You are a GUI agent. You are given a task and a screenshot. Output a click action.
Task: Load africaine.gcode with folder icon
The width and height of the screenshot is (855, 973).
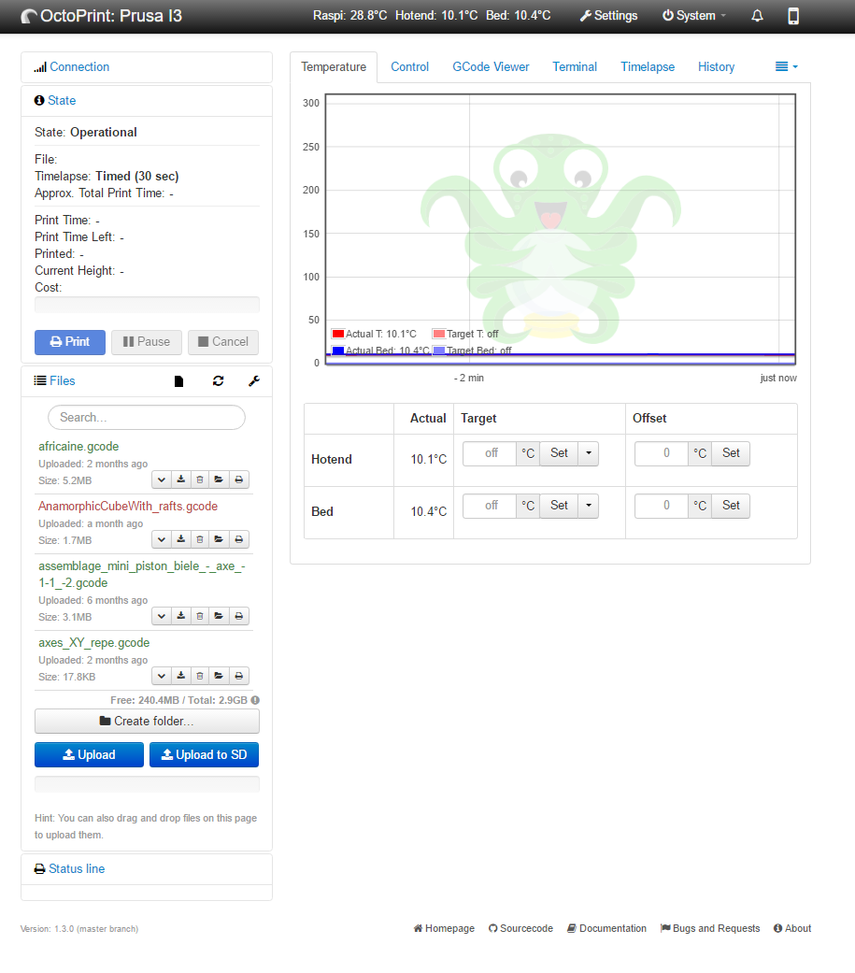click(x=219, y=479)
